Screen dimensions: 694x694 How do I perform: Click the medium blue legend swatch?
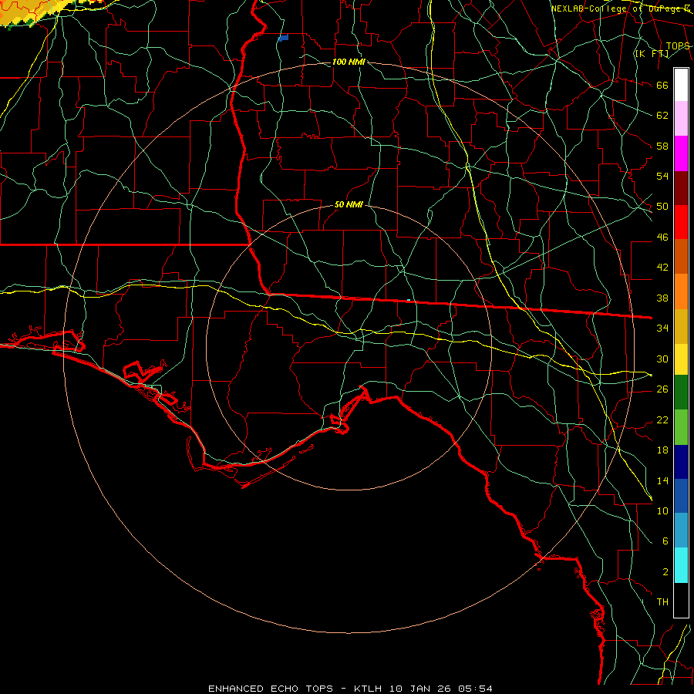(681, 496)
